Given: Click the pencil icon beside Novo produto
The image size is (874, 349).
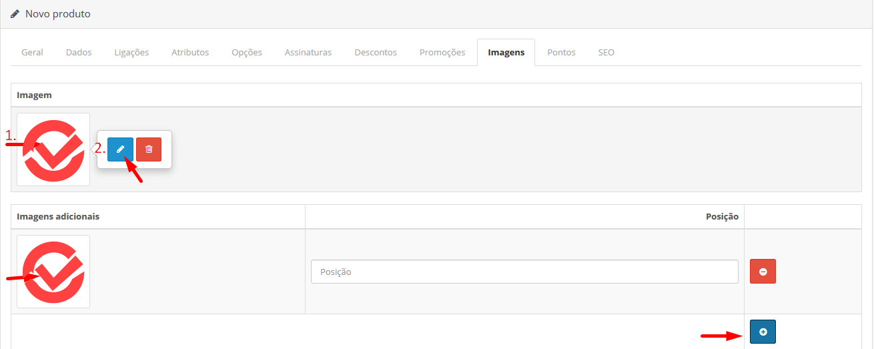Looking at the screenshot, I should coord(15,14).
